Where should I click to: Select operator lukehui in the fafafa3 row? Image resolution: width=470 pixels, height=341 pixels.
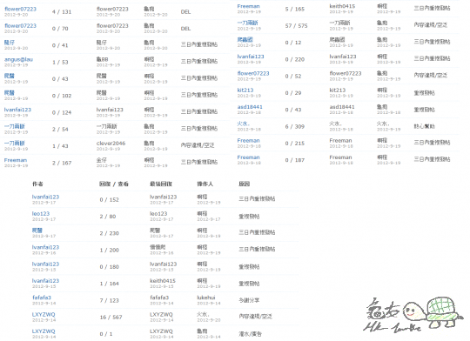[x=206, y=298]
